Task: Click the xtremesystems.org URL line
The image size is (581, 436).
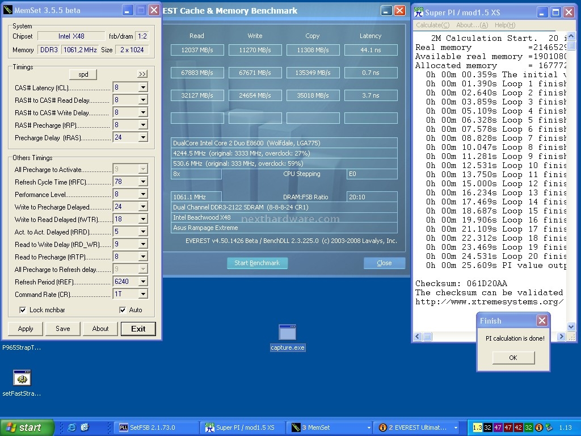Action: point(490,302)
